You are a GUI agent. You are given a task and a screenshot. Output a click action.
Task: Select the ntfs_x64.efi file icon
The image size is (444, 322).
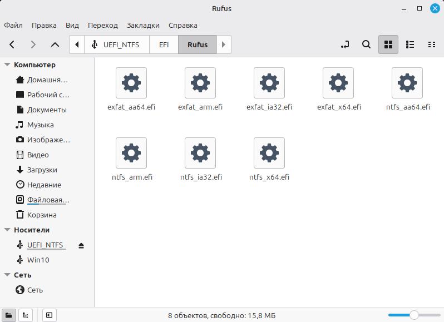(269, 153)
